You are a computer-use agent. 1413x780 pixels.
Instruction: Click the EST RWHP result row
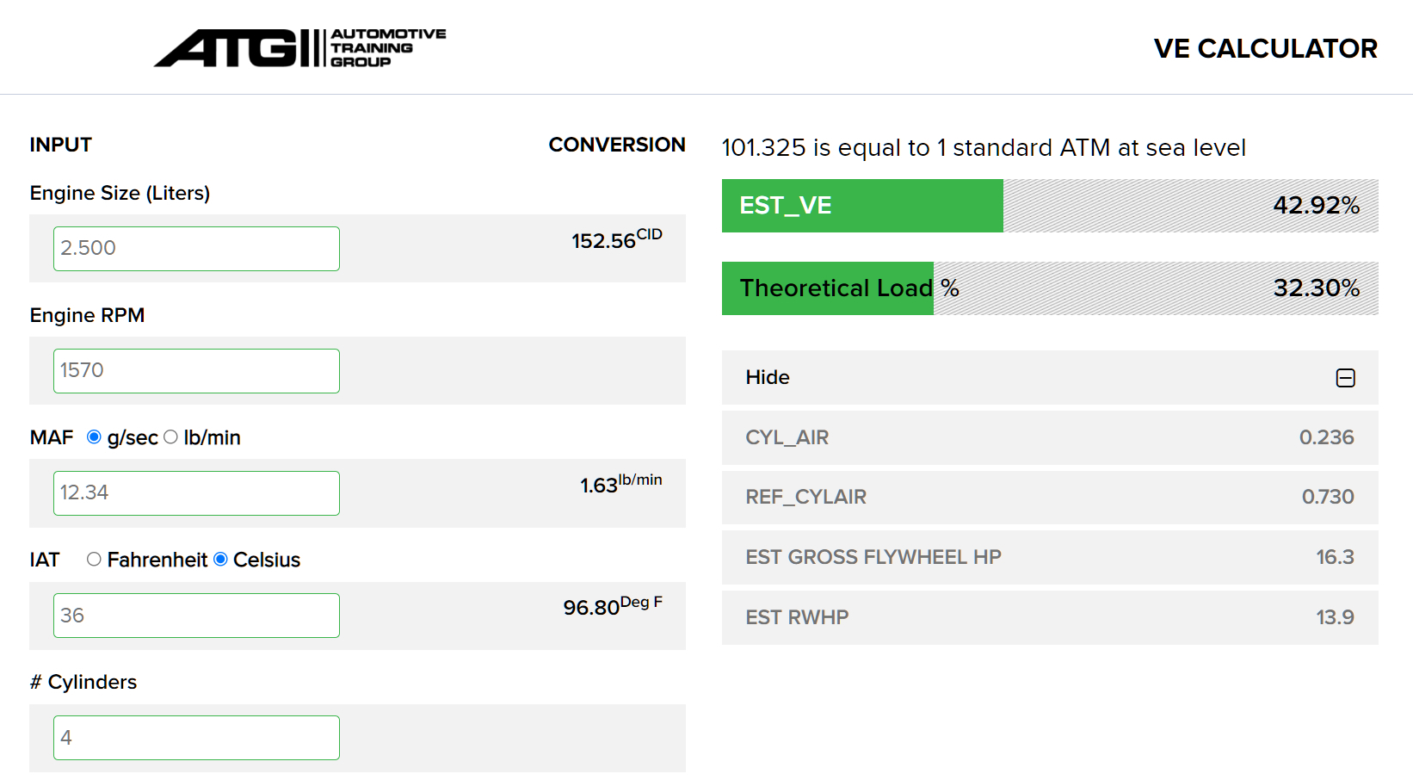click(1049, 617)
